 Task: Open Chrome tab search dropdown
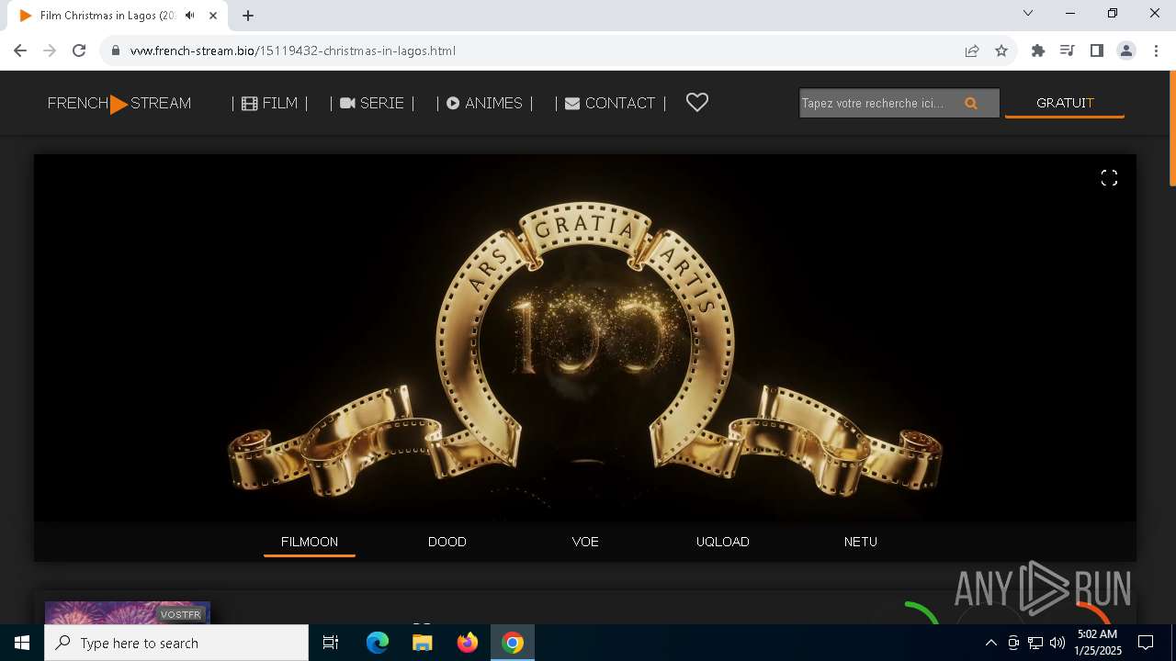point(1028,13)
